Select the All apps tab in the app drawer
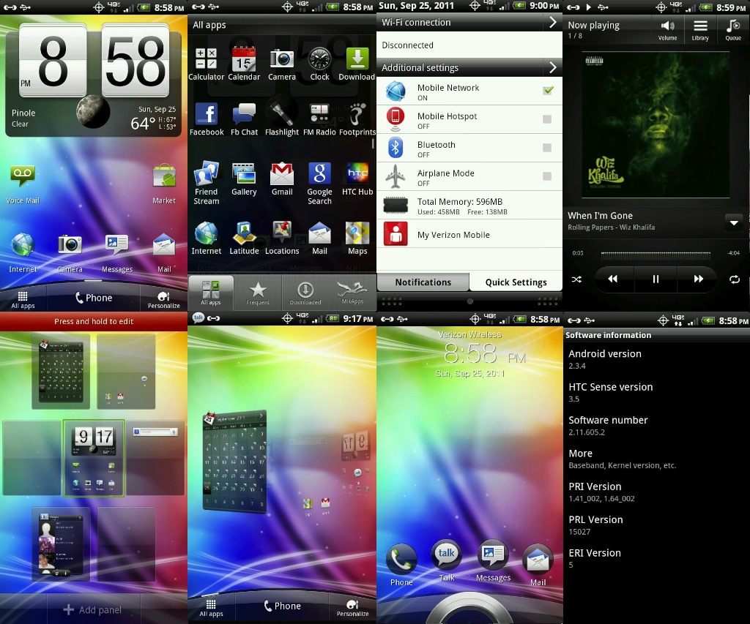The height and width of the screenshot is (624, 750). point(210,292)
